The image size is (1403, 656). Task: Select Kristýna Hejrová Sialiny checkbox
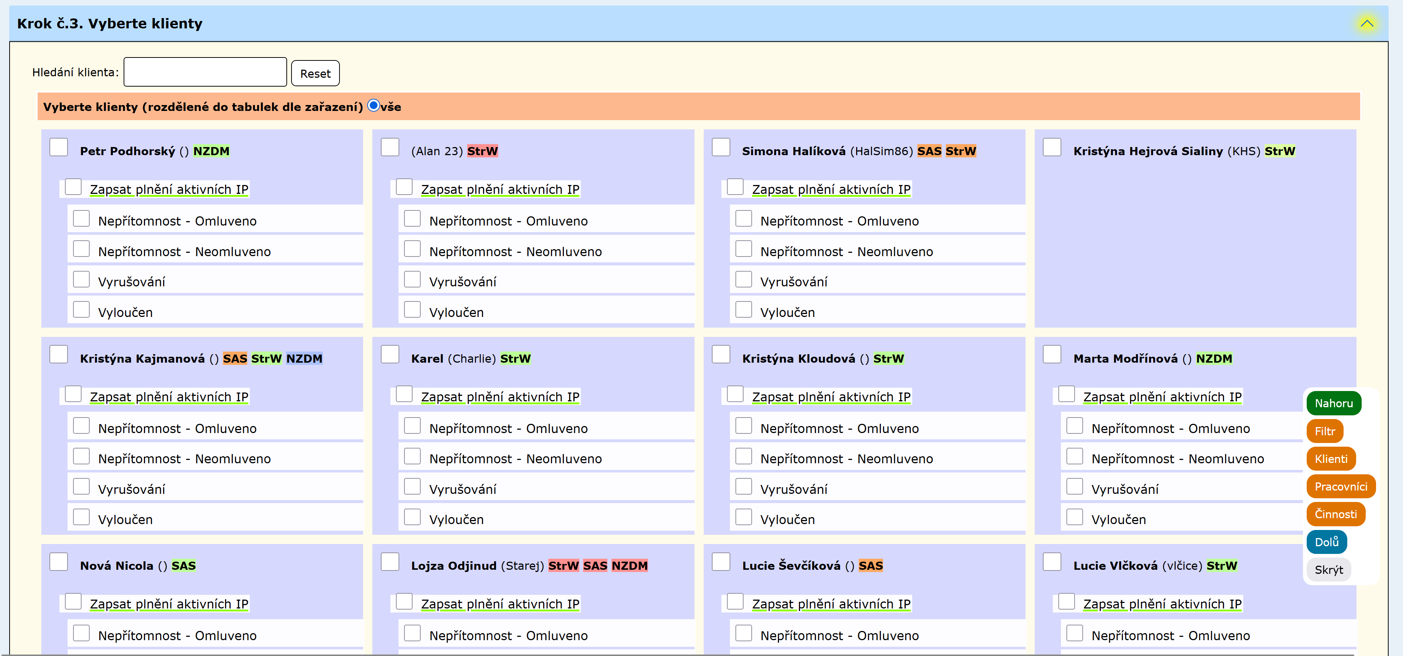coord(1052,147)
